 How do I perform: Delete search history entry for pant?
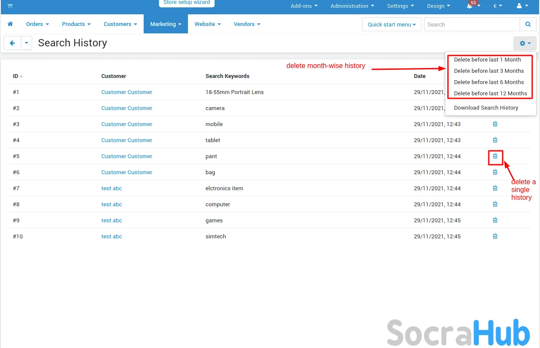(x=495, y=156)
